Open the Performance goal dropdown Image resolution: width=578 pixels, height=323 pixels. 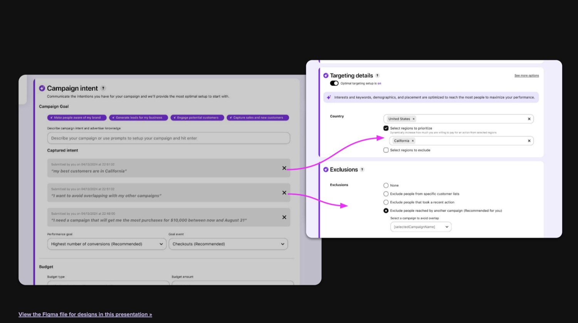tap(107, 244)
